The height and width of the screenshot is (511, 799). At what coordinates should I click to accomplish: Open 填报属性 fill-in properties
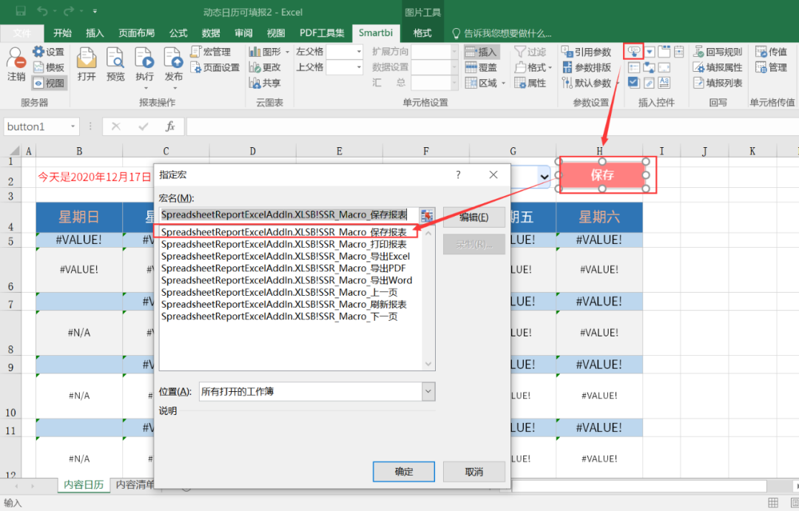tap(718, 67)
